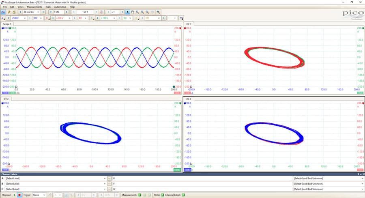This screenshot has height=198, width=365.
Task: Toggle Channel Labels green icon in status bar
Action: 183,195
